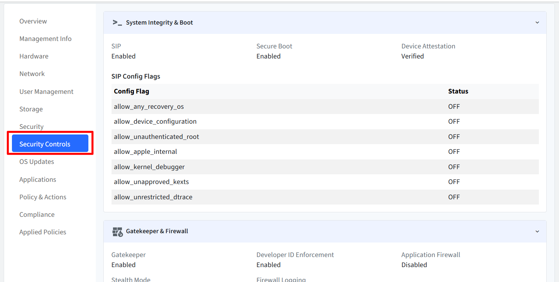Click the firewall icon beside Gatekeeper & Firewall

click(x=117, y=231)
